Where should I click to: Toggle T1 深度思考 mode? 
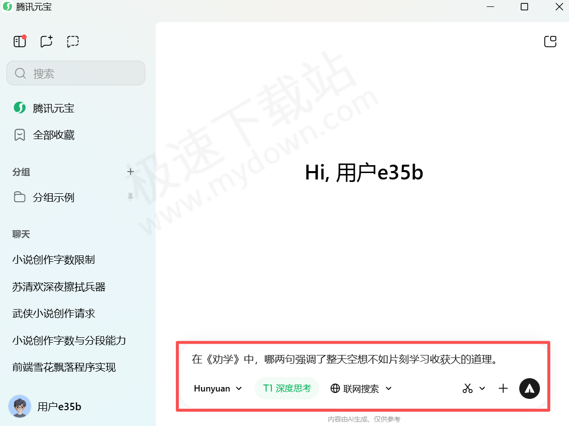[x=287, y=389]
